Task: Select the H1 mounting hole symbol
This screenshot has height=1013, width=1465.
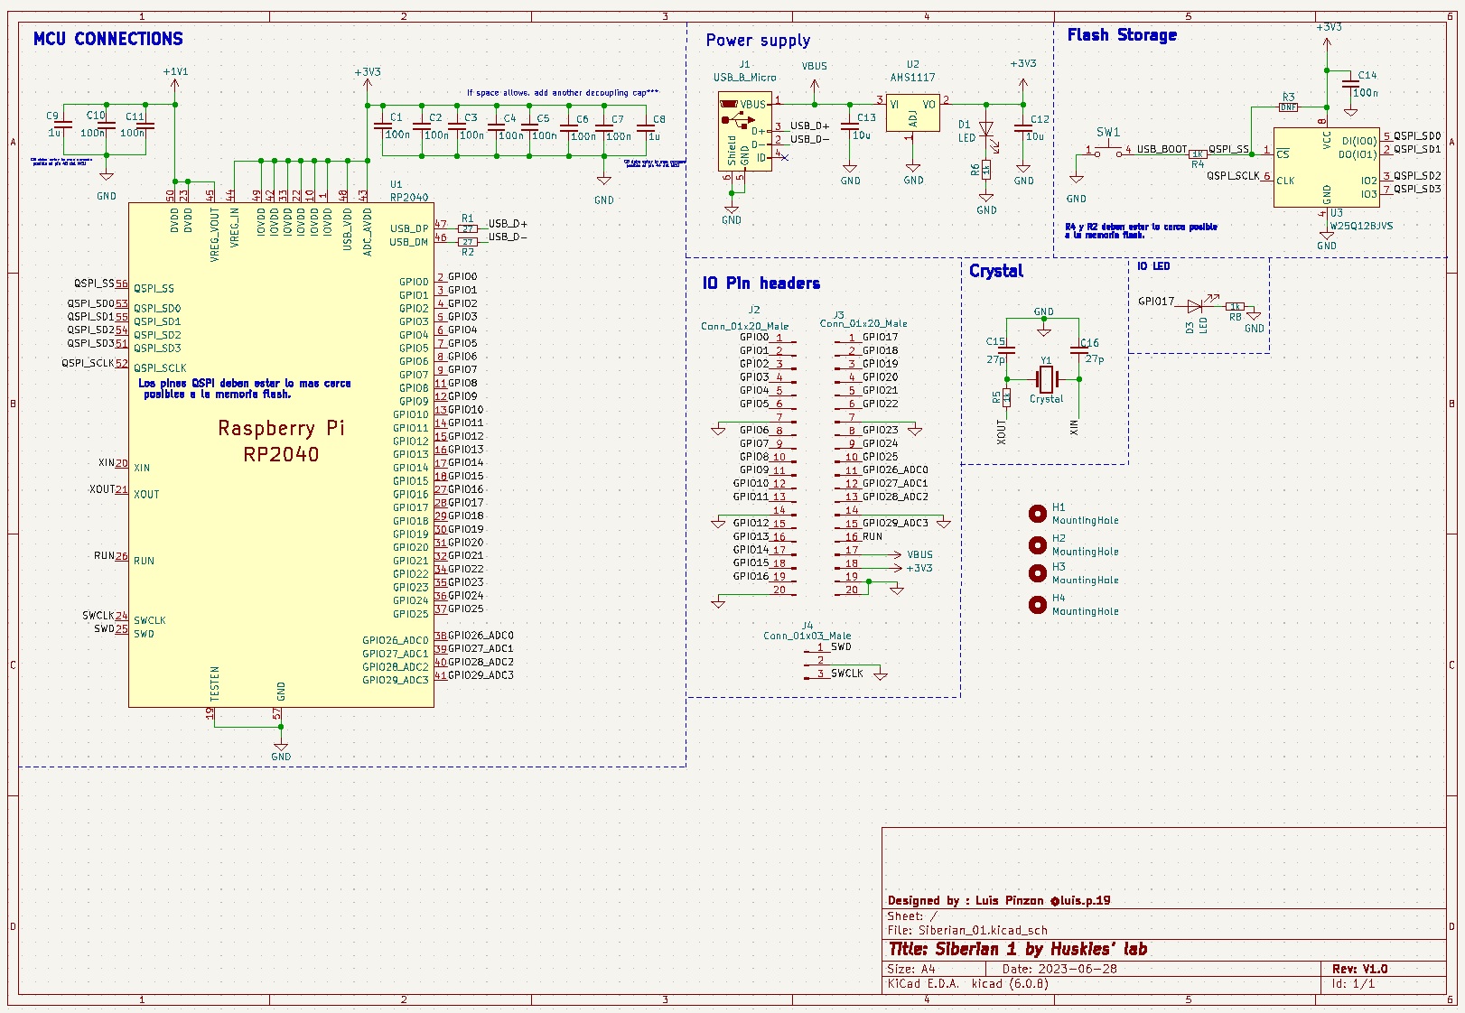Action: [1038, 514]
